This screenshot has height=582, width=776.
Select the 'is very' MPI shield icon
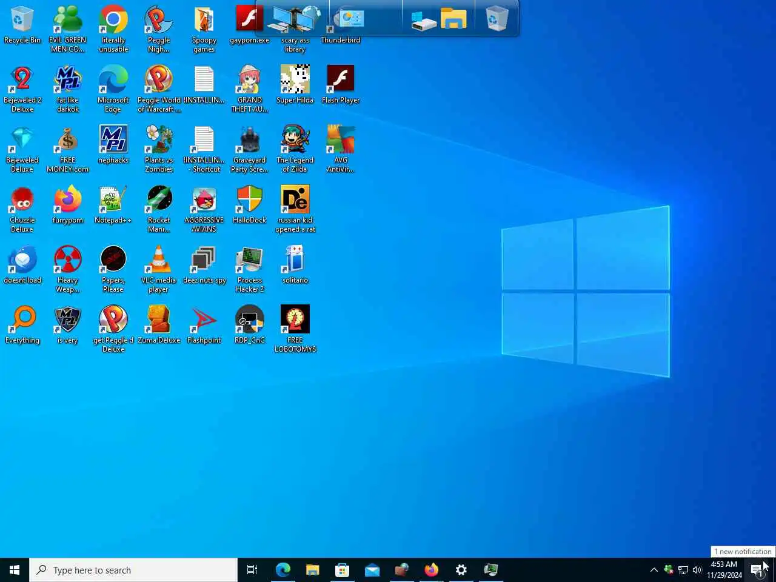click(68, 325)
